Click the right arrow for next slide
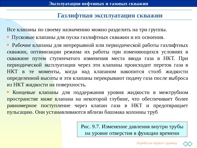Image resolution: width=197 pixels, height=148 pixels. pyautogui.click(x=190, y=144)
